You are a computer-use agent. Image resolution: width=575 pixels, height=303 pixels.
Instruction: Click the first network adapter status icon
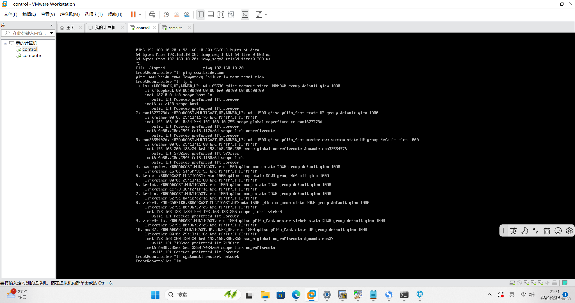(526, 283)
